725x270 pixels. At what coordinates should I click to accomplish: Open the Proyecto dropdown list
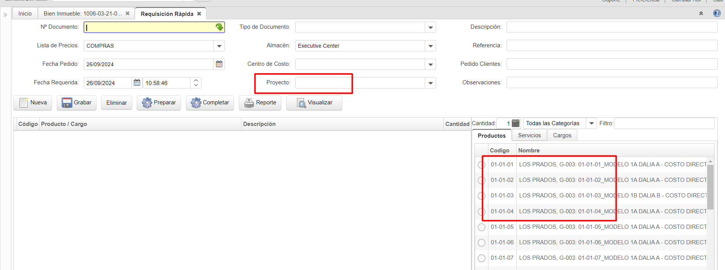click(430, 83)
